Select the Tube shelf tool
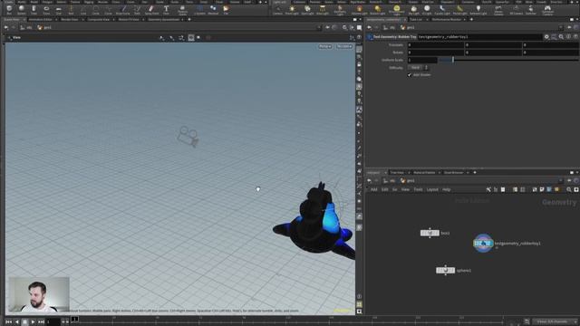 [x=34, y=9]
